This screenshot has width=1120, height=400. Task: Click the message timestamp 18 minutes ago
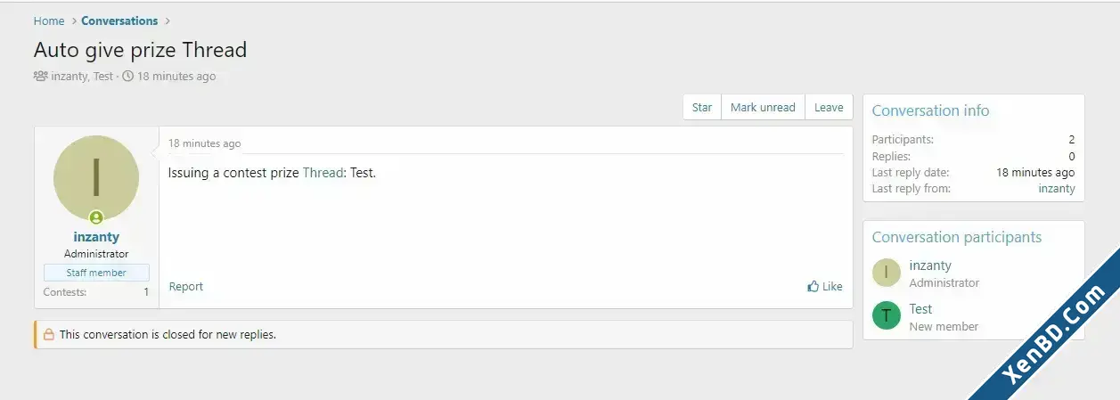point(204,143)
